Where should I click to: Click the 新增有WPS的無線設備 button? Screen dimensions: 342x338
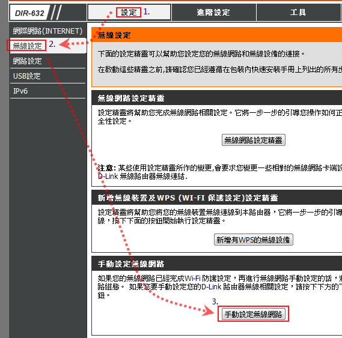click(254, 240)
